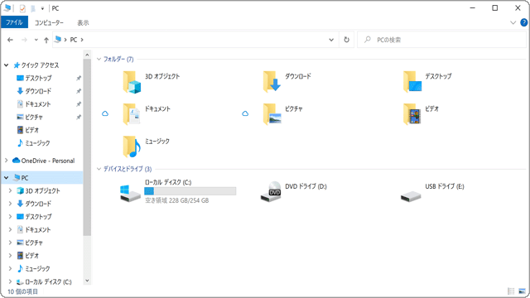
Task: Open the 3D オブジェクト folder icon
Action: coord(132,82)
